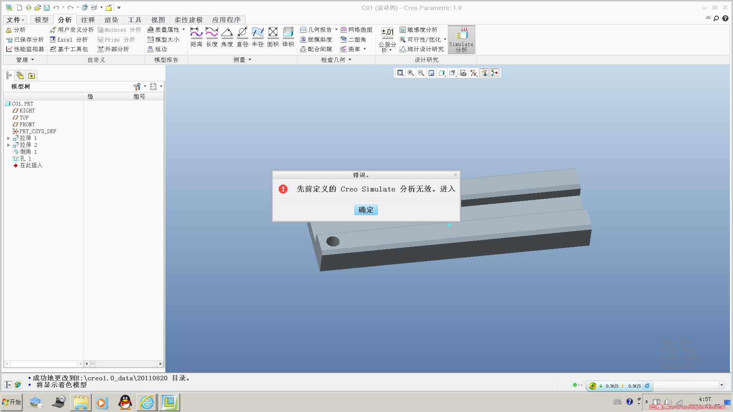Launch Simulate 分析
Viewport: 733px width, 412px height.
point(461,40)
